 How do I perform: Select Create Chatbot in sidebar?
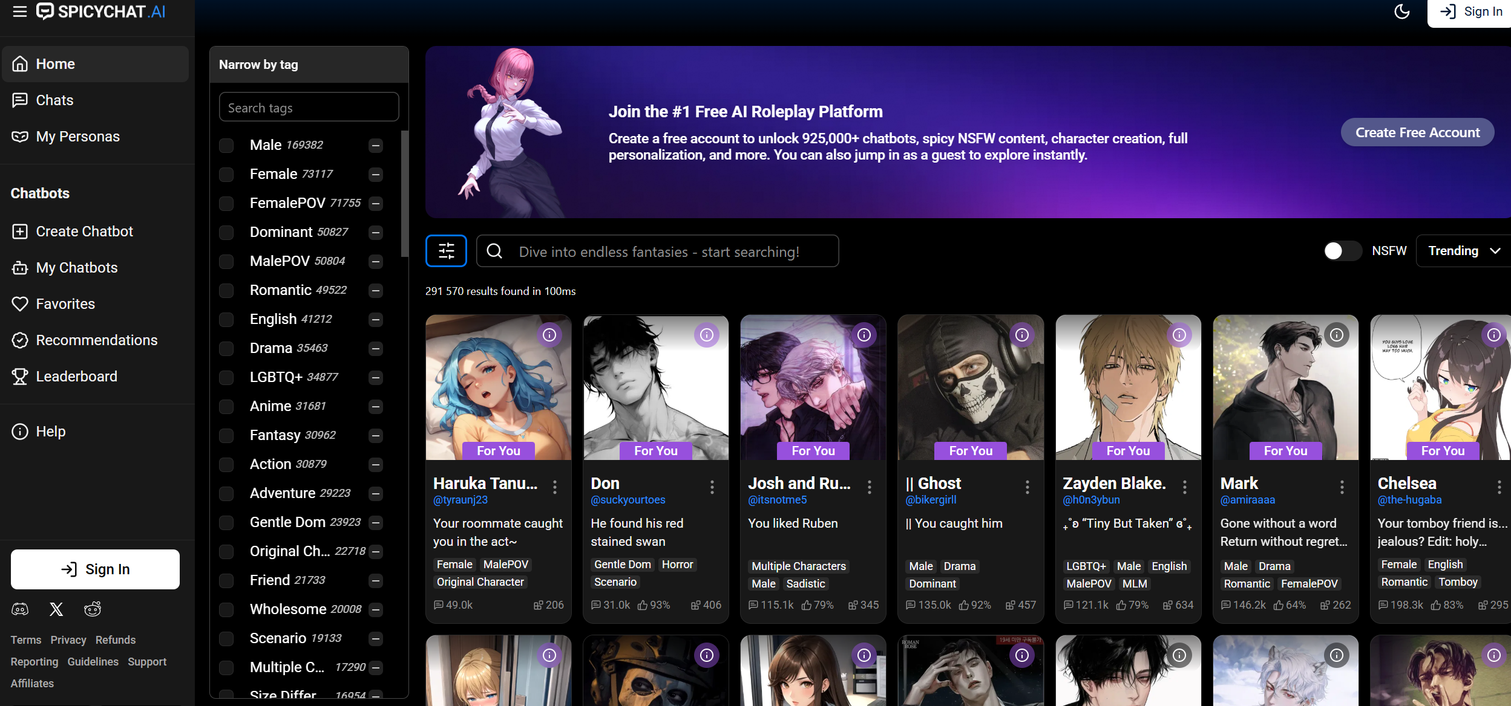point(96,232)
